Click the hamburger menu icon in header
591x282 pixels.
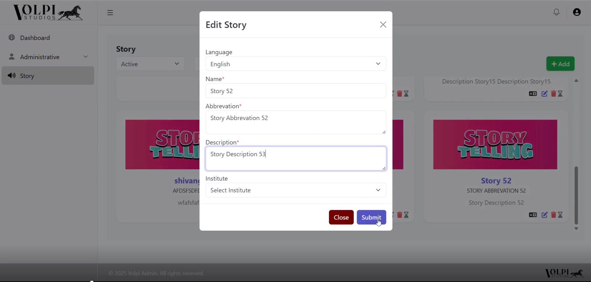point(110,13)
